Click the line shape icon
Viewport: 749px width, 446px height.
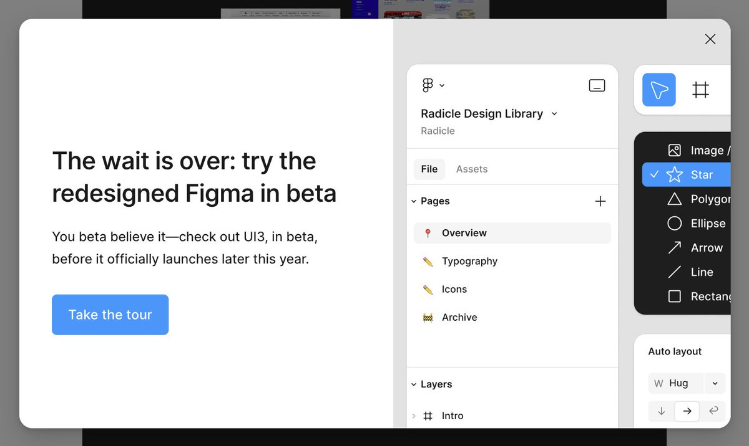[675, 272]
